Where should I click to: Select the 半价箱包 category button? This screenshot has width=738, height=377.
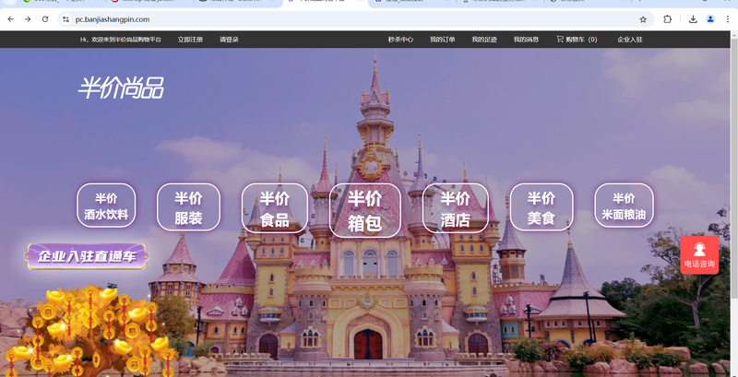coord(364,210)
